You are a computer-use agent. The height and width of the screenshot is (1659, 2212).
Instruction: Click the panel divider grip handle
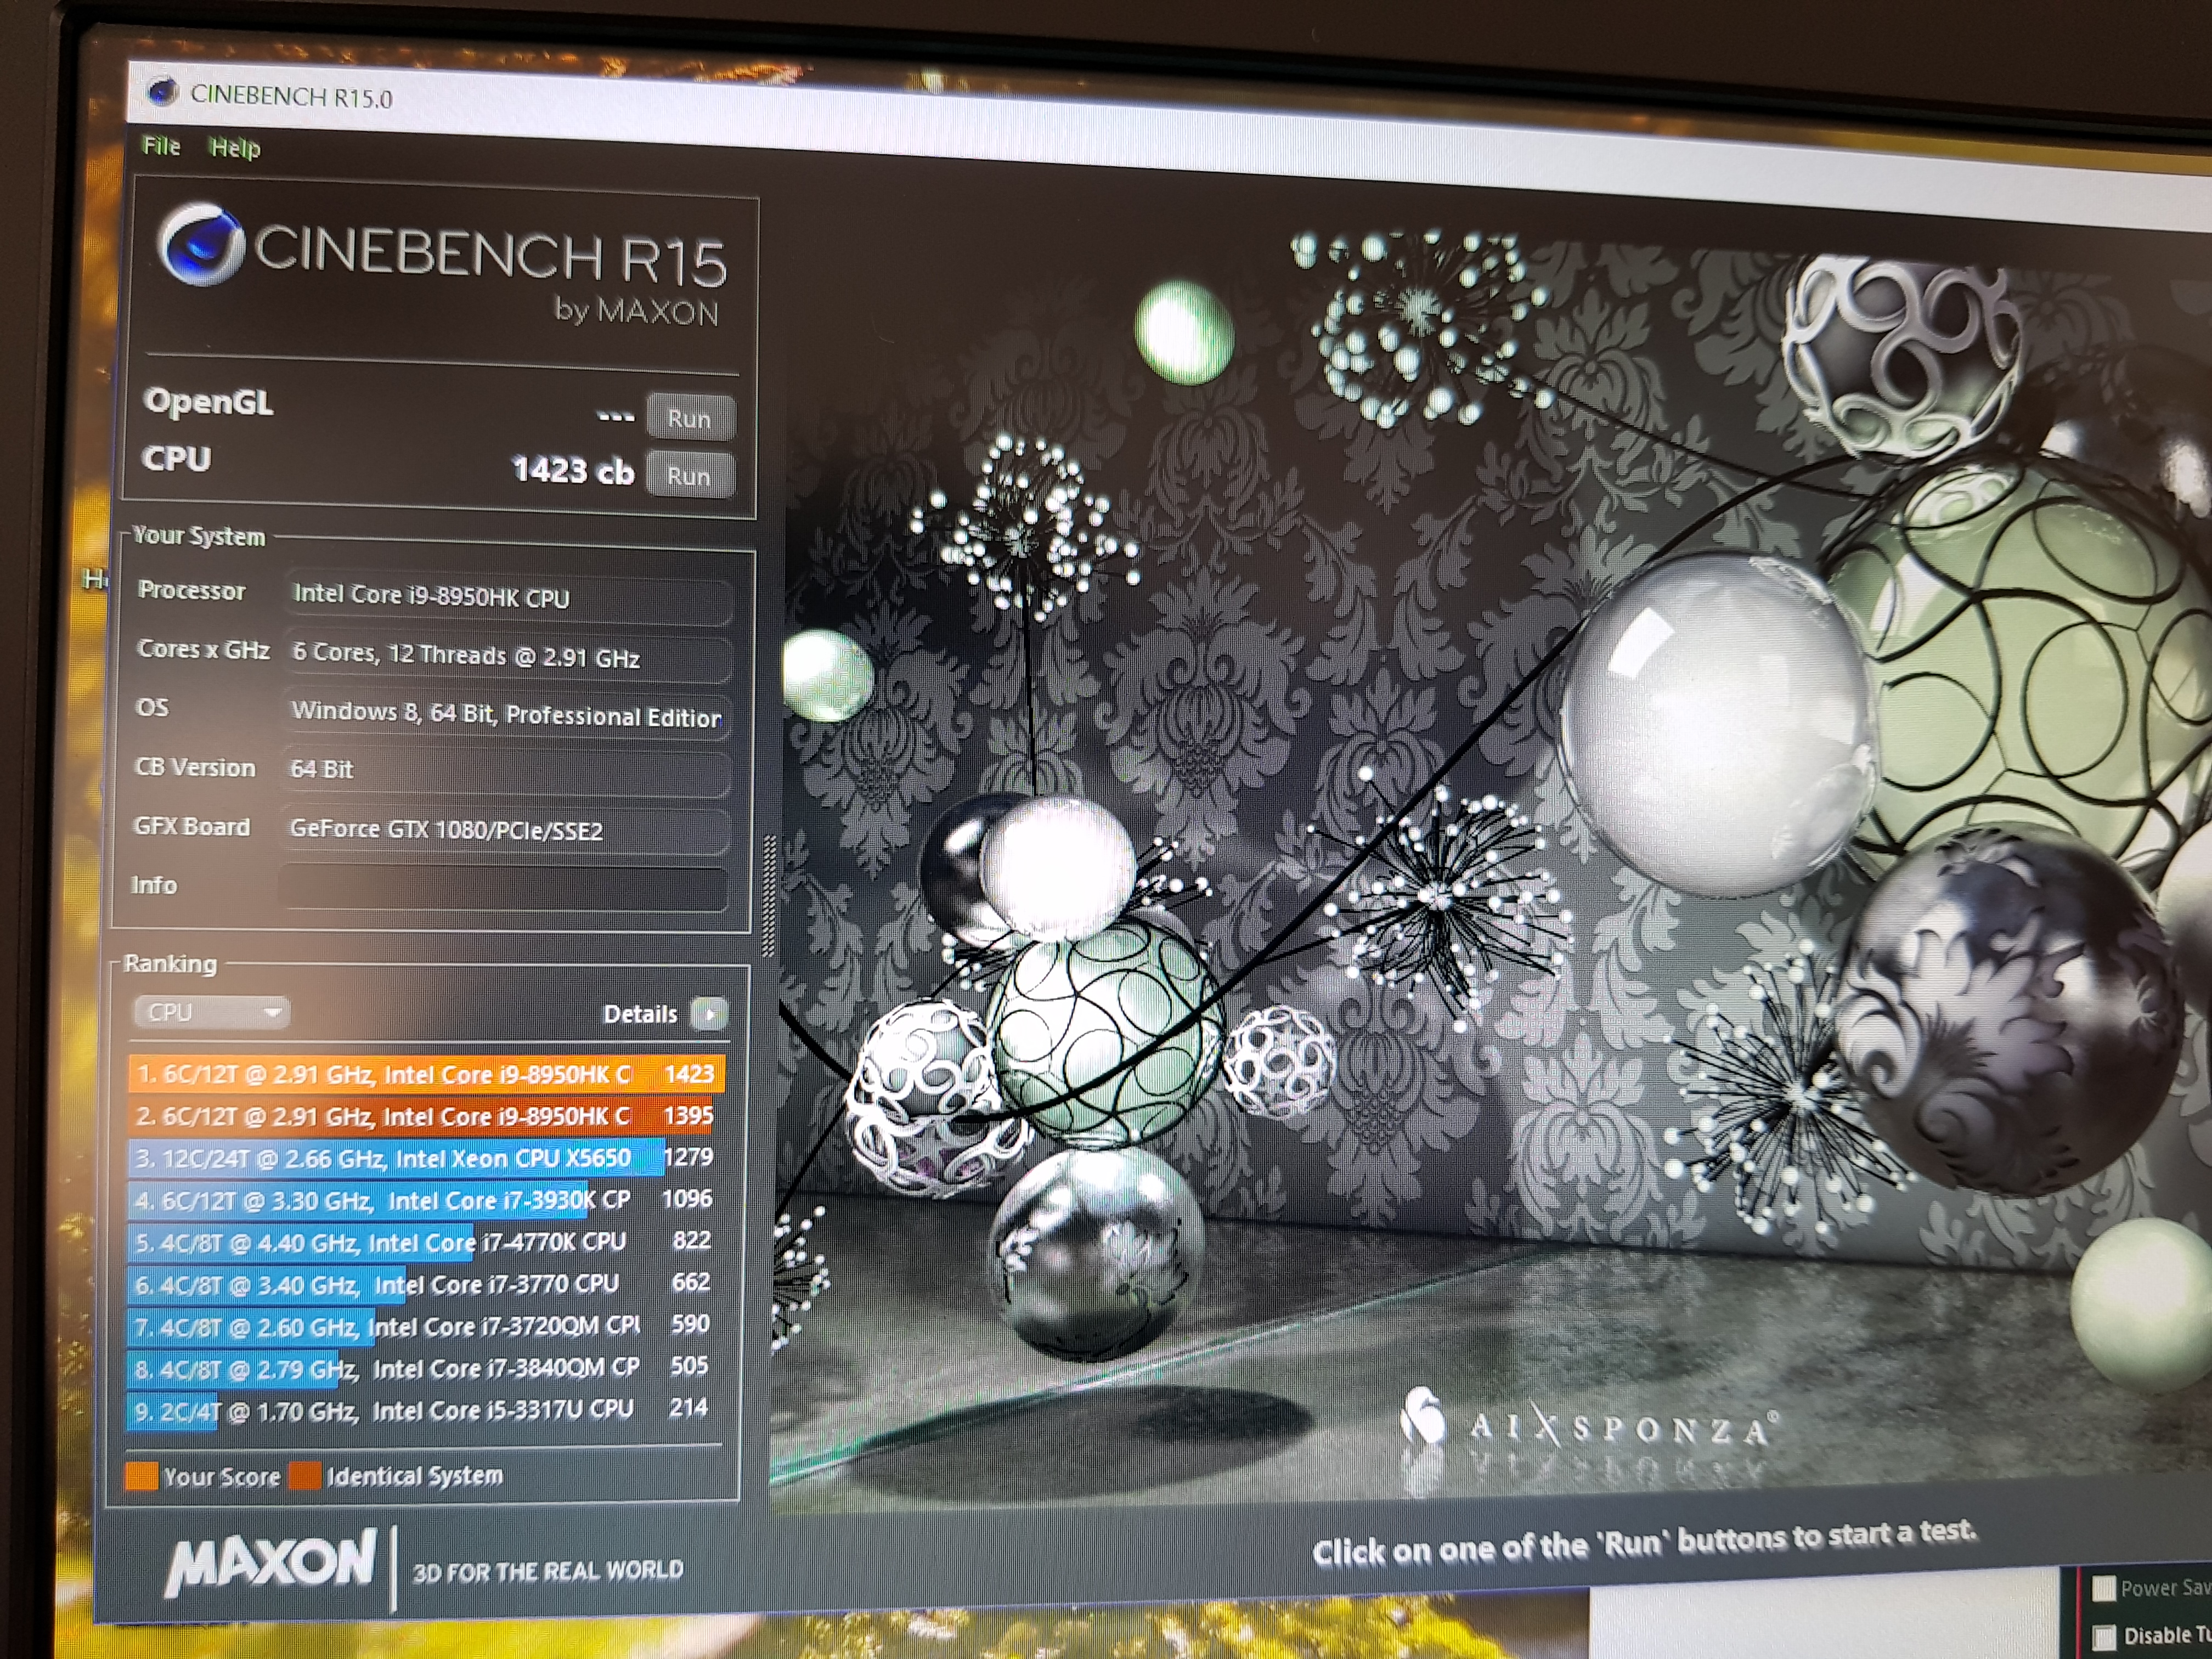click(x=769, y=895)
